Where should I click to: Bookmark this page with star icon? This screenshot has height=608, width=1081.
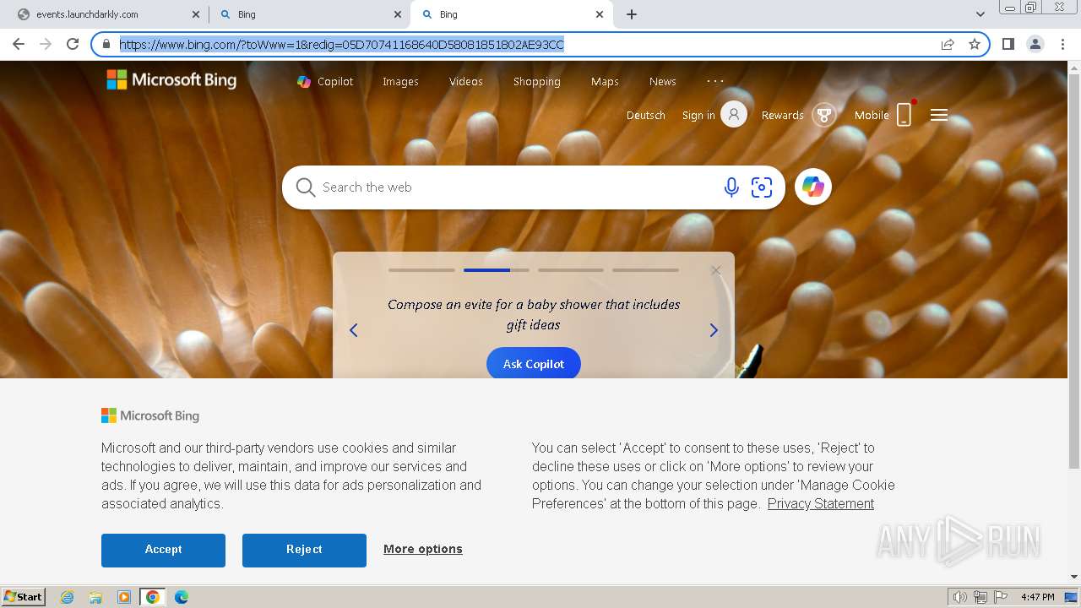point(975,44)
